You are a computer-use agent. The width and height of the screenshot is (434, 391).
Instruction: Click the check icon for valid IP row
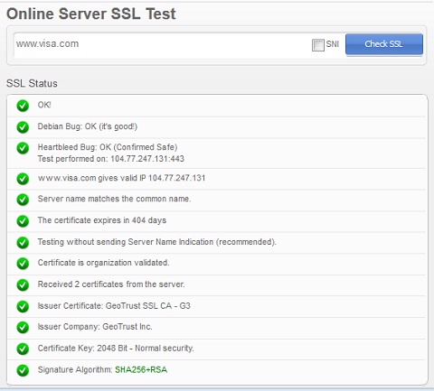tap(23, 179)
